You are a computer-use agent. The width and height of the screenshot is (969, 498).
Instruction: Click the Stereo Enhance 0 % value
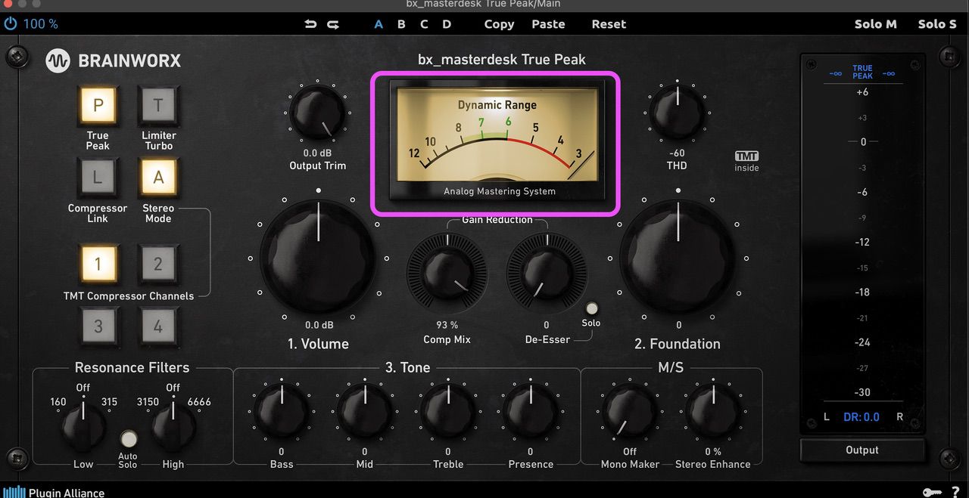pos(713,452)
